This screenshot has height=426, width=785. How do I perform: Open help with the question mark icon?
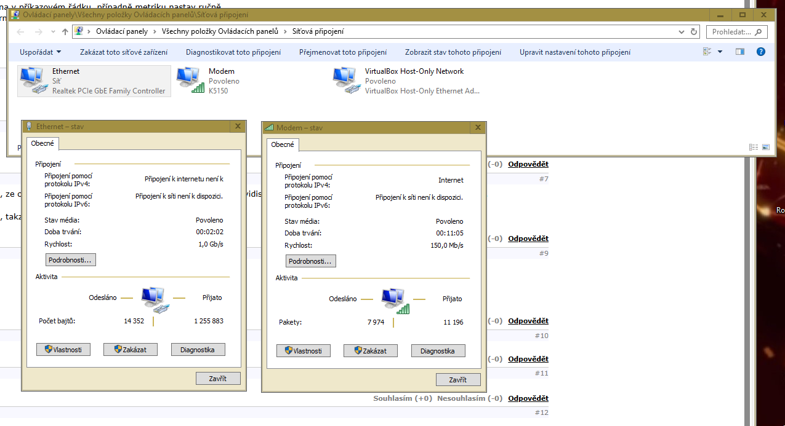coord(761,52)
